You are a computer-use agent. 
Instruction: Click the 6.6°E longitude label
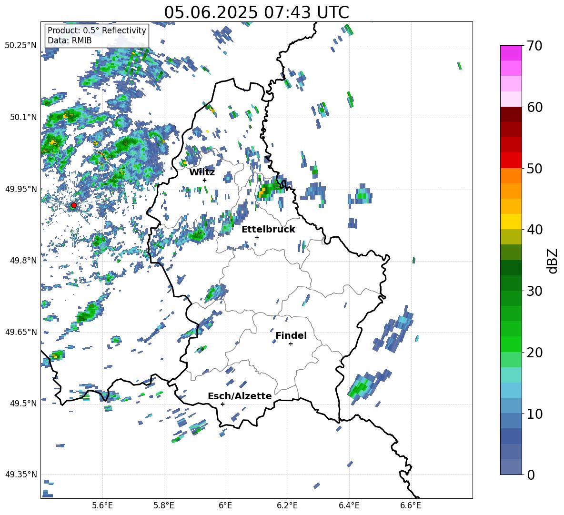click(x=411, y=505)
